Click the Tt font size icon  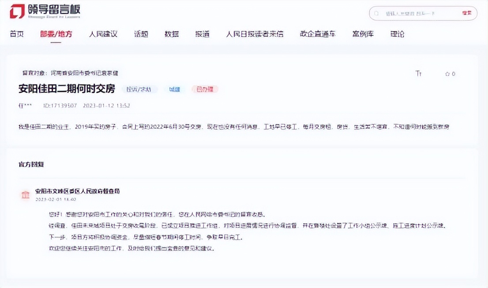pyautogui.click(x=418, y=74)
